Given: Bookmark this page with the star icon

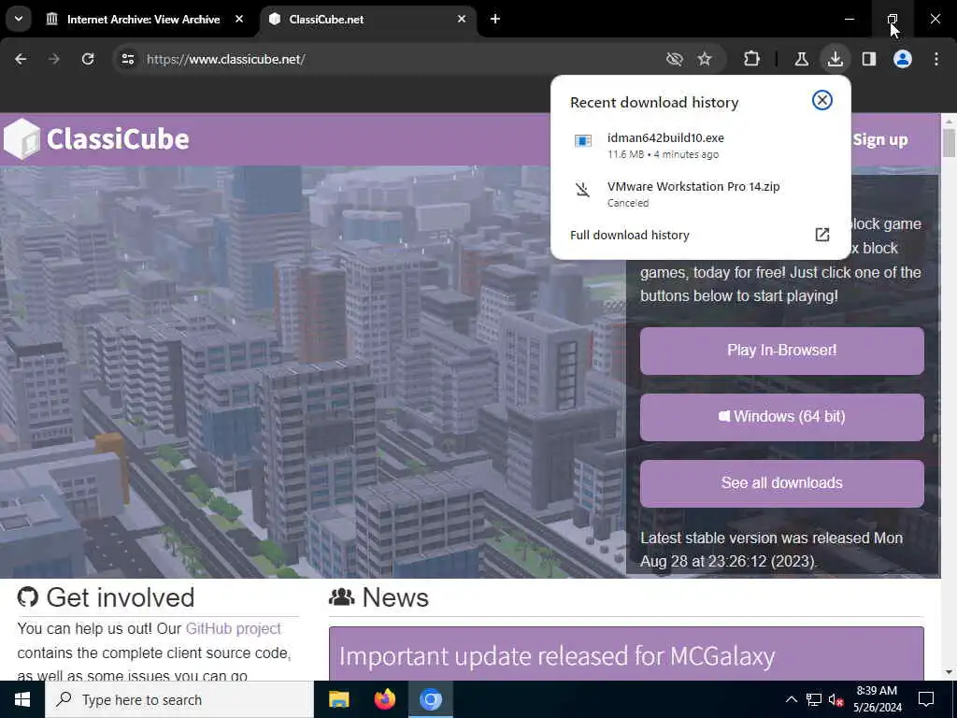Looking at the screenshot, I should coord(705,59).
